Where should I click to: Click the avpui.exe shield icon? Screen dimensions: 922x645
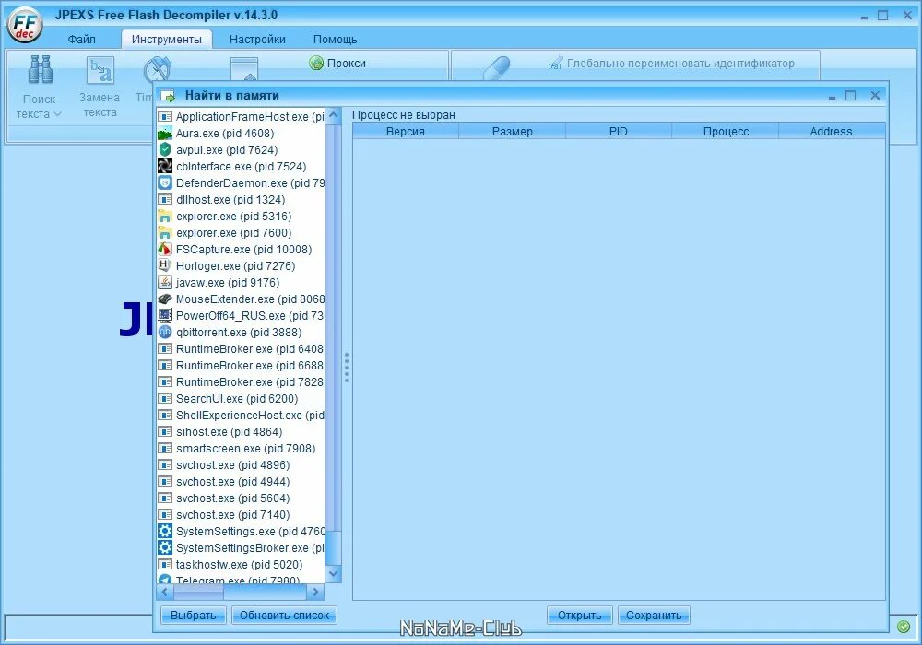[x=165, y=150]
